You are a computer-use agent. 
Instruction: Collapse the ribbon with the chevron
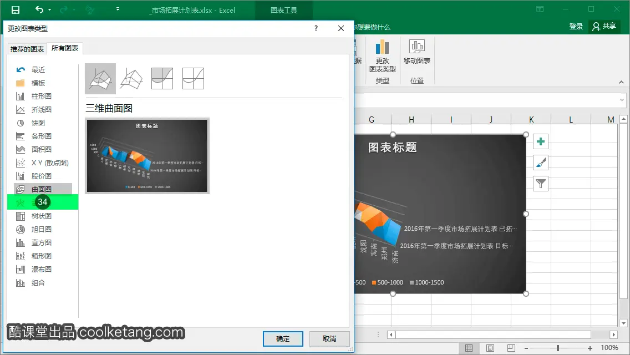click(621, 82)
